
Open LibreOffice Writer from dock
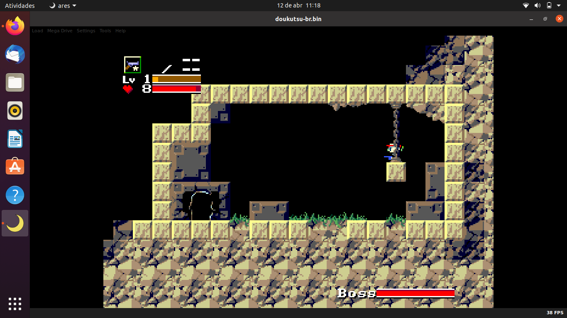(x=15, y=139)
